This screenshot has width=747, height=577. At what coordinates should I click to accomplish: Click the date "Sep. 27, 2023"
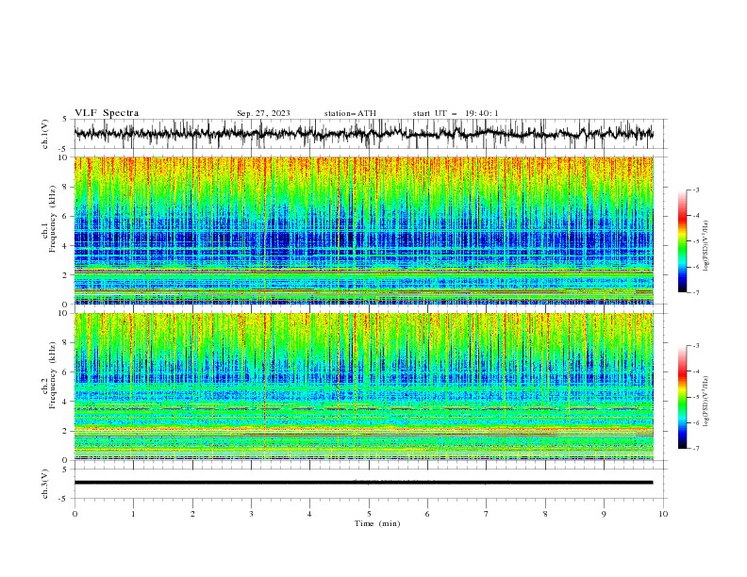pyautogui.click(x=263, y=113)
